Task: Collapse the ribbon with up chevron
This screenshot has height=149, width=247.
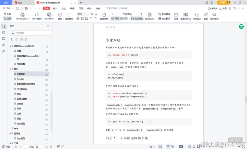Action: (243, 8)
